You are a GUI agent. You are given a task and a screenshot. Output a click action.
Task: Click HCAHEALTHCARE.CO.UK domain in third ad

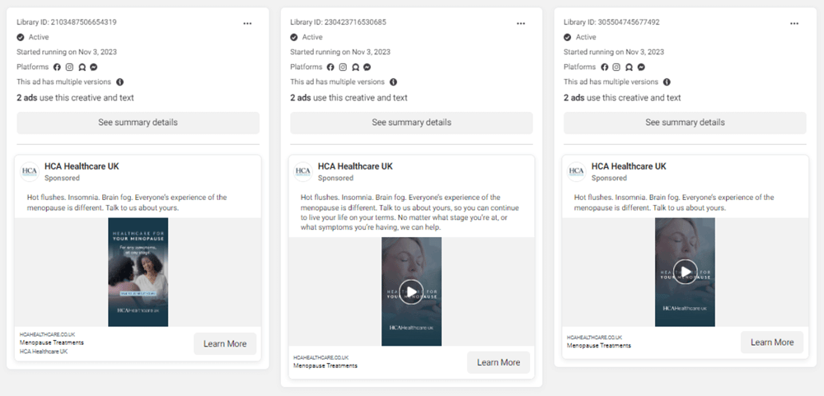tap(594, 338)
